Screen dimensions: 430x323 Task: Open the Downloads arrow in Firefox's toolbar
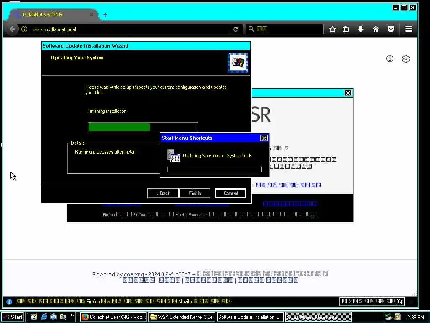pos(361,29)
